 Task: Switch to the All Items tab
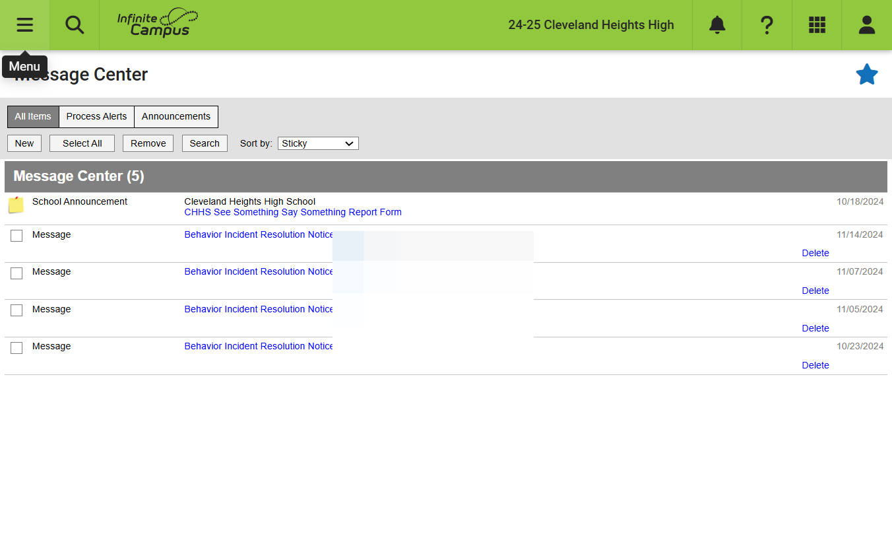[x=33, y=116]
